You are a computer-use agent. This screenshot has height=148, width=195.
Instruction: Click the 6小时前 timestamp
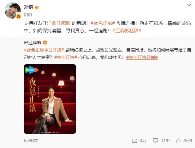[31, 141]
